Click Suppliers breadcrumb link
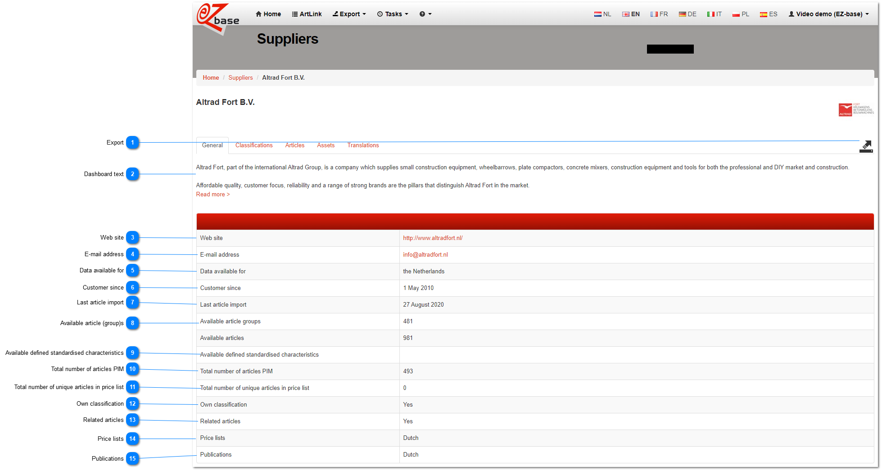This screenshot has height=471, width=882. [x=240, y=78]
